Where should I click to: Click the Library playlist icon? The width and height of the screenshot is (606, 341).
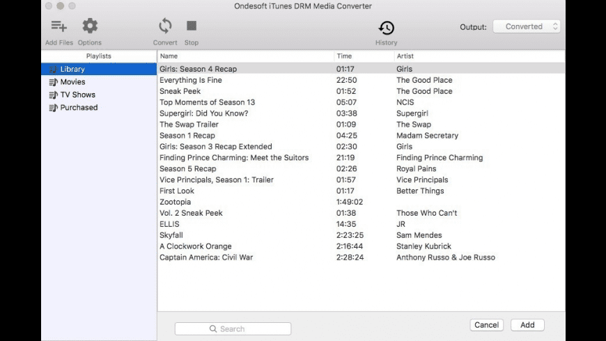(54, 69)
